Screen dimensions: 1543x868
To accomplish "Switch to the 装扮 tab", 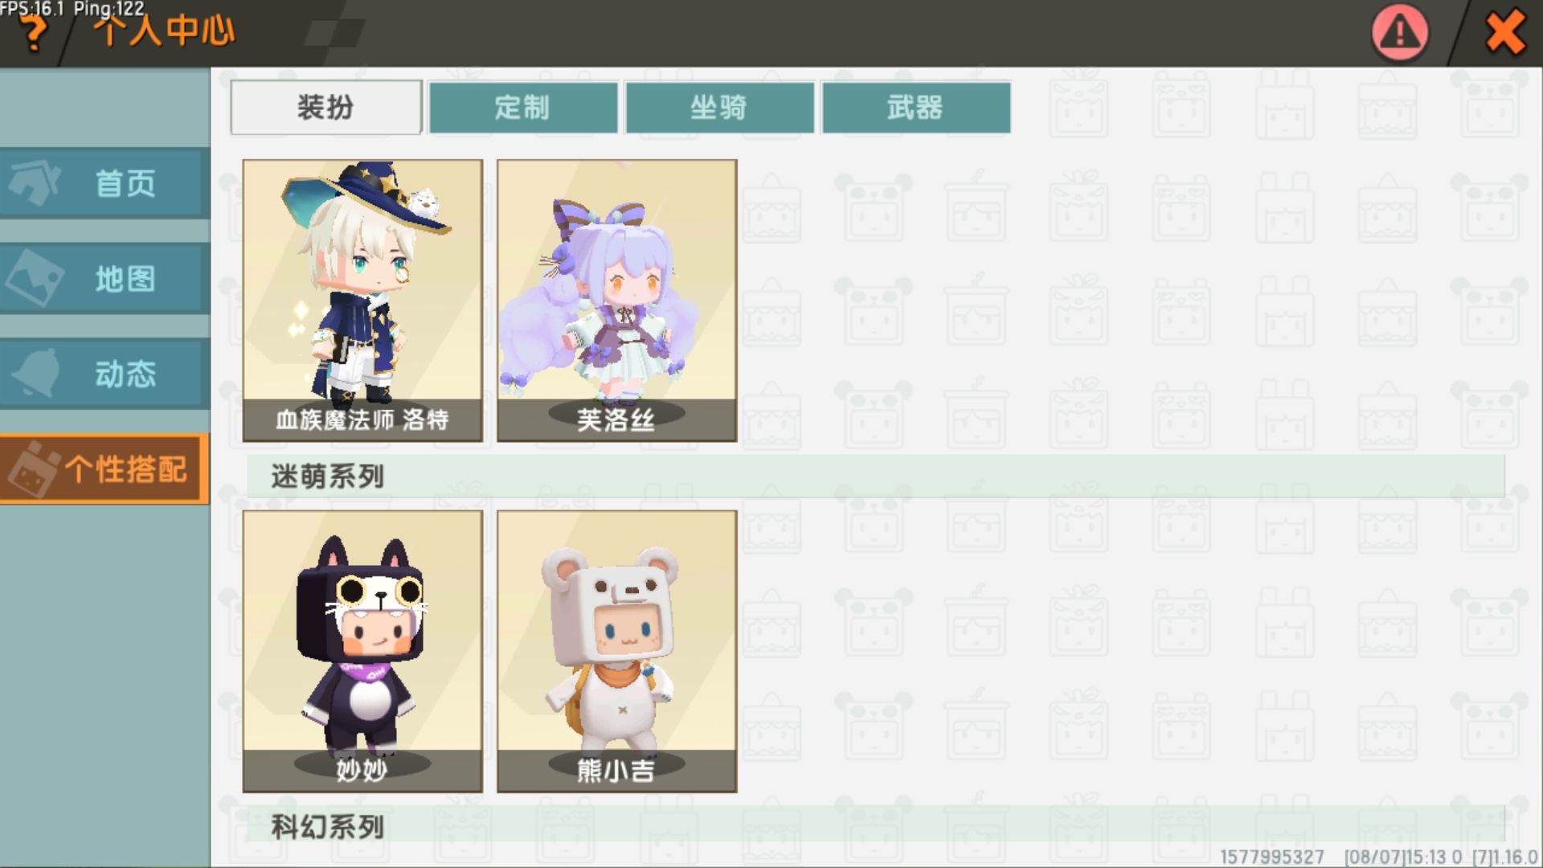I will pos(325,107).
